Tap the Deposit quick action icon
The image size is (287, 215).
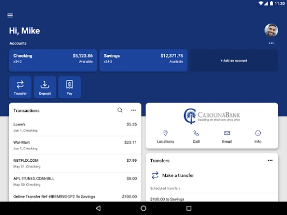coord(45,84)
